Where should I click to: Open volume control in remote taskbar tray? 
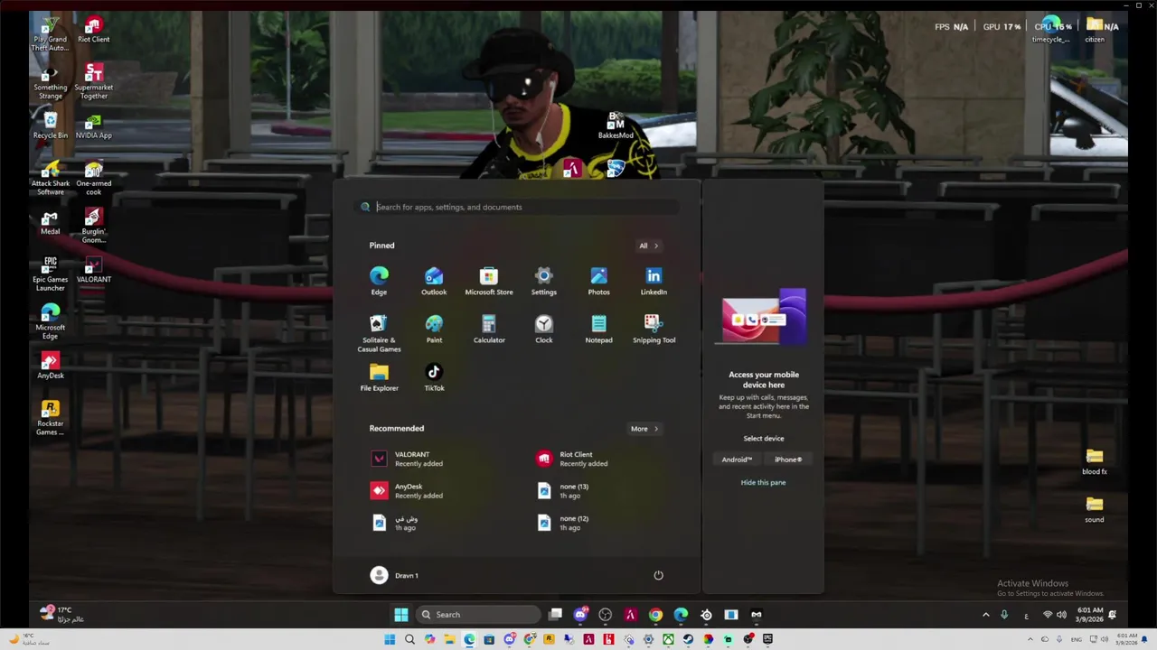(1061, 615)
